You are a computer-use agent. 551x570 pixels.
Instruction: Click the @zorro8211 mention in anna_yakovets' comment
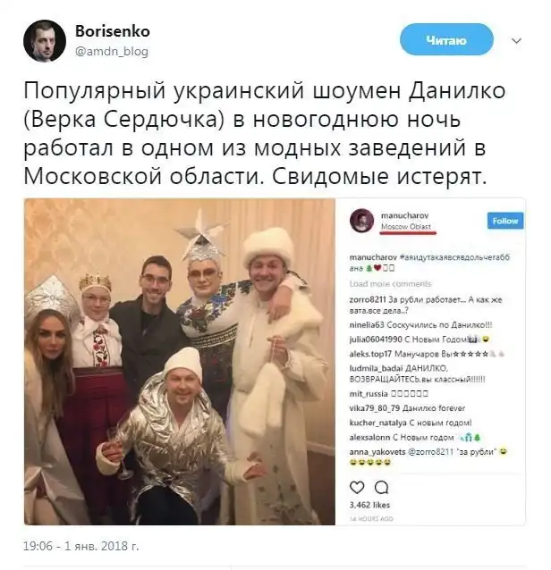pos(430,452)
